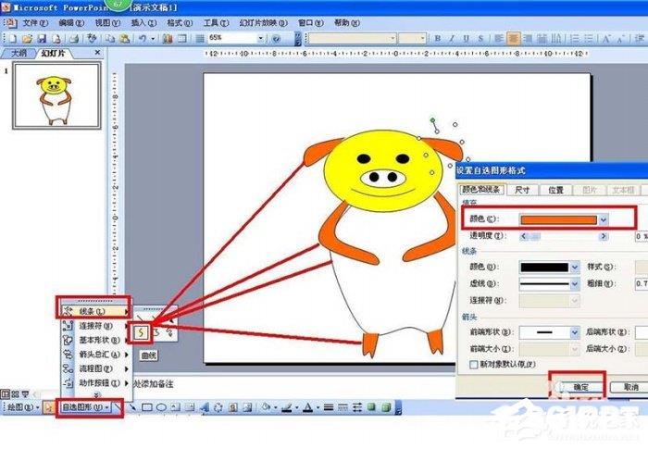Image resolution: width=648 pixels, height=449 pixels.
Task: Open the font name dropdown
Action: point(393,39)
